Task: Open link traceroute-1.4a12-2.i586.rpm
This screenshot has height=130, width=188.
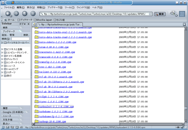Action: [57, 52]
